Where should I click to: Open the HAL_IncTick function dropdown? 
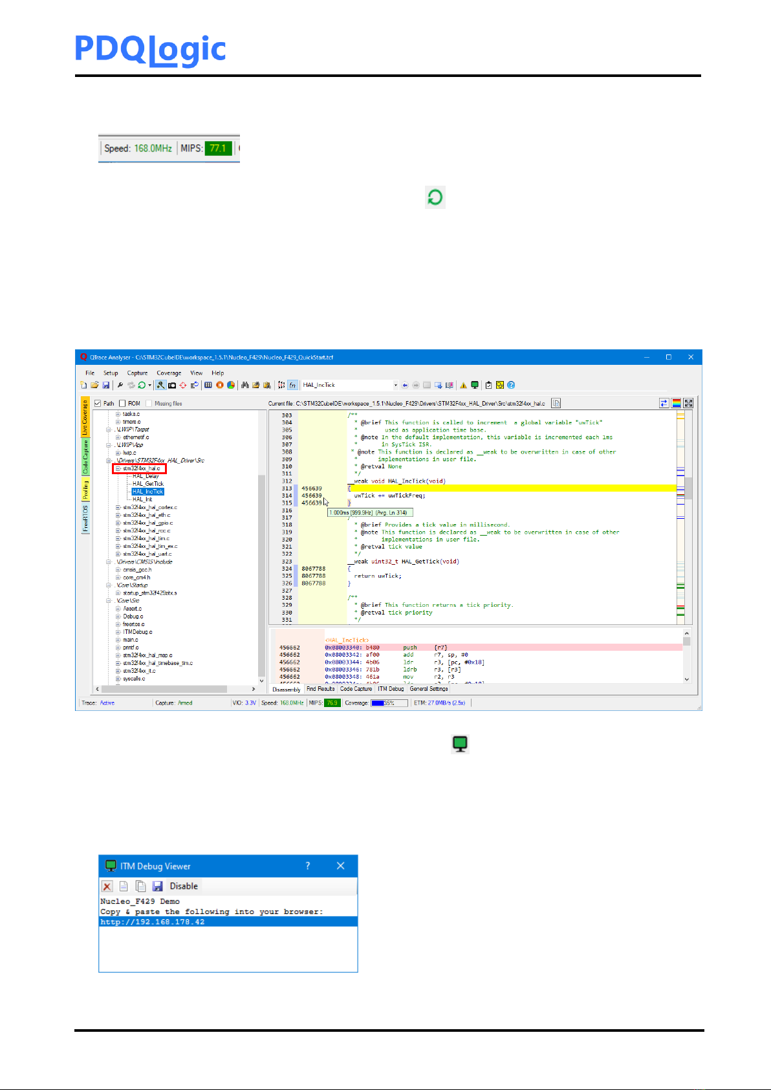pyautogui.click(x=396, y=385)
